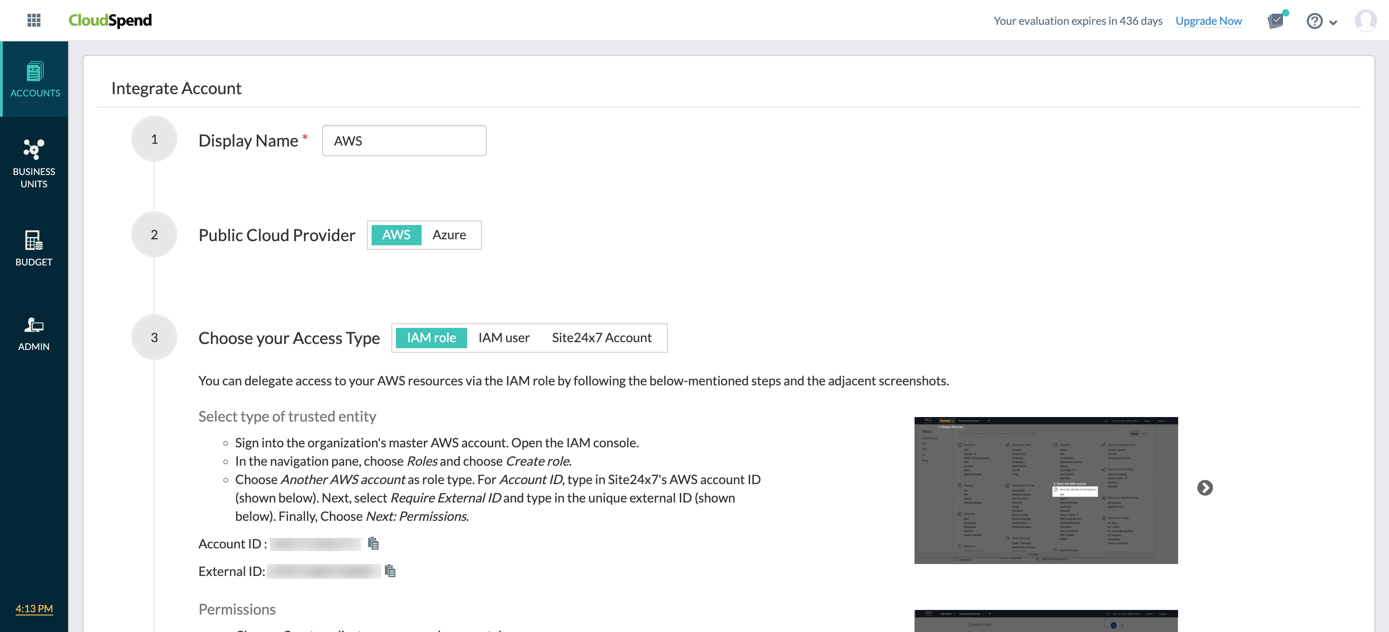Choose Site24x7 Account access type
Viewport: 1389px width, 632px height.
[x=602, y=338]
